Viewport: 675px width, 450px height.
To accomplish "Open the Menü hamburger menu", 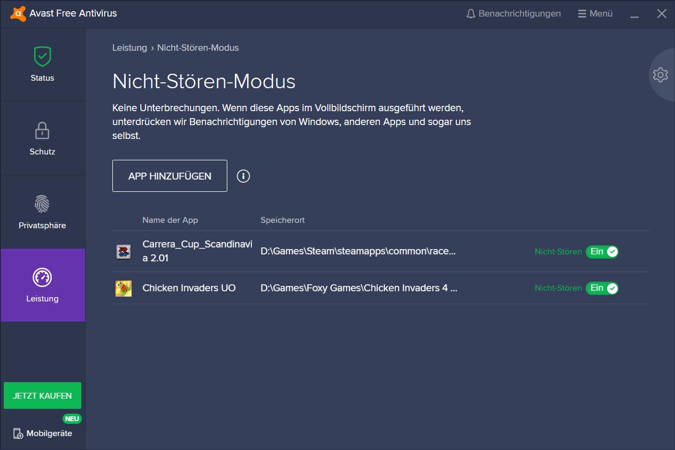I will (595, 13).
